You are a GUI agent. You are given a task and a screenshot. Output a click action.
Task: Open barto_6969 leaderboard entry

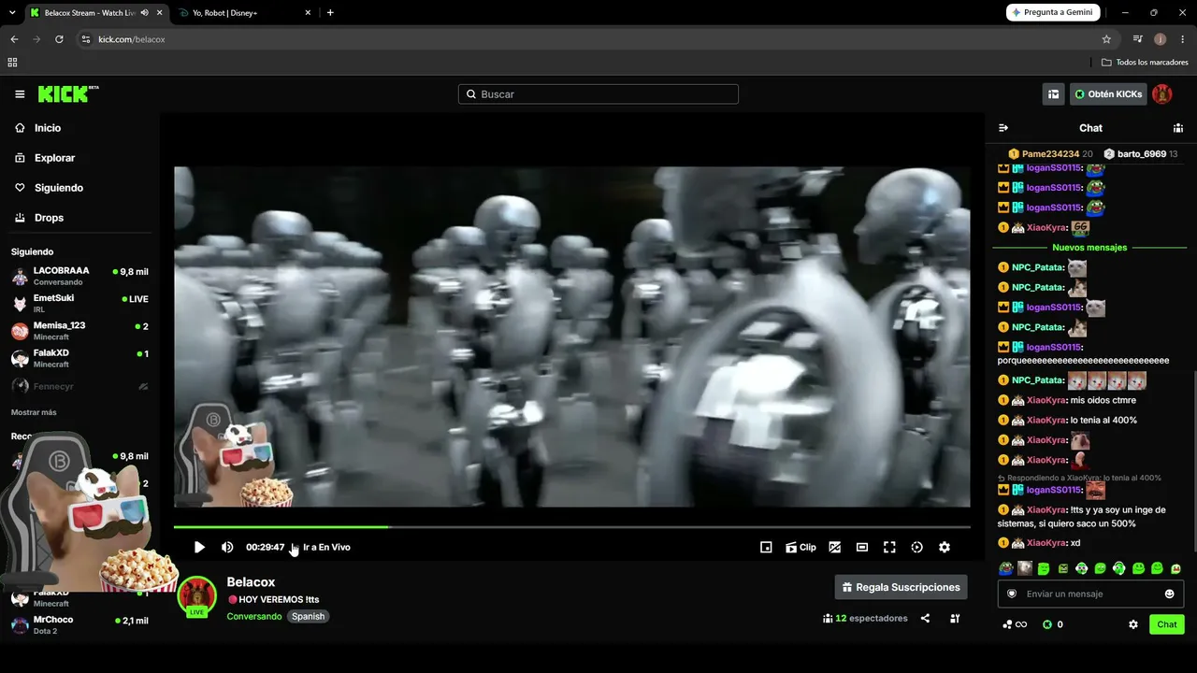tap(1140, 154)
